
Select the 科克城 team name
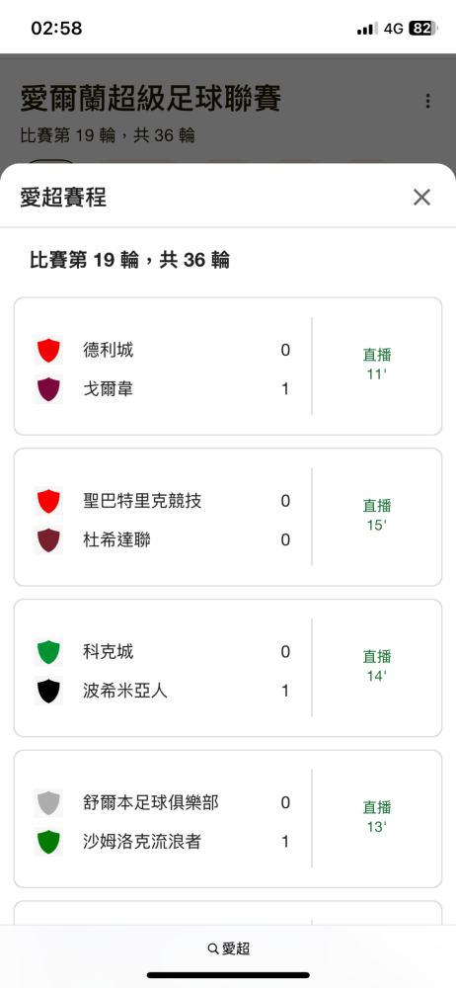(108, 651)
